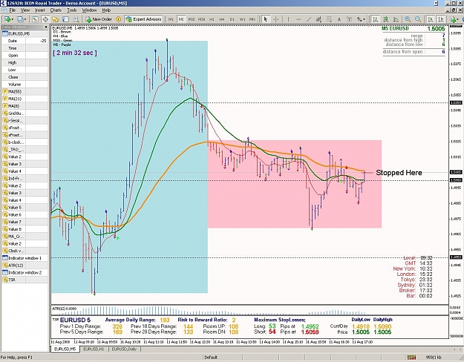Show the Market Watch window
Image resolution: width=464 pixels, height=362 pixels.
pyautogui.click(x=35, y=19)
